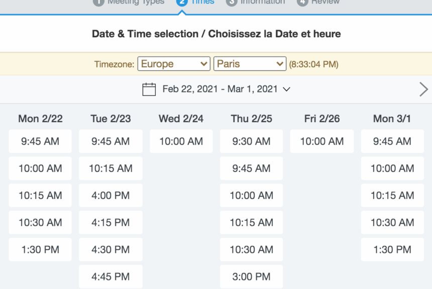Click the step 4 Review circle
The image size is (432, 289).
pyautogui.click(x=302, y=2)
